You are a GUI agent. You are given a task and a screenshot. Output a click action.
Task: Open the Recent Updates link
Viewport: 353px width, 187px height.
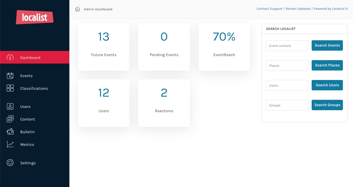coord(298,9)
